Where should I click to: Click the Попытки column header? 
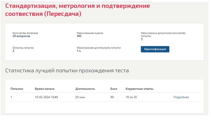(17, 89)
